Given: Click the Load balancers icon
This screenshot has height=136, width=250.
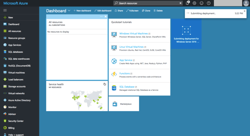Looking at the screenshot, I should [5, 80].
